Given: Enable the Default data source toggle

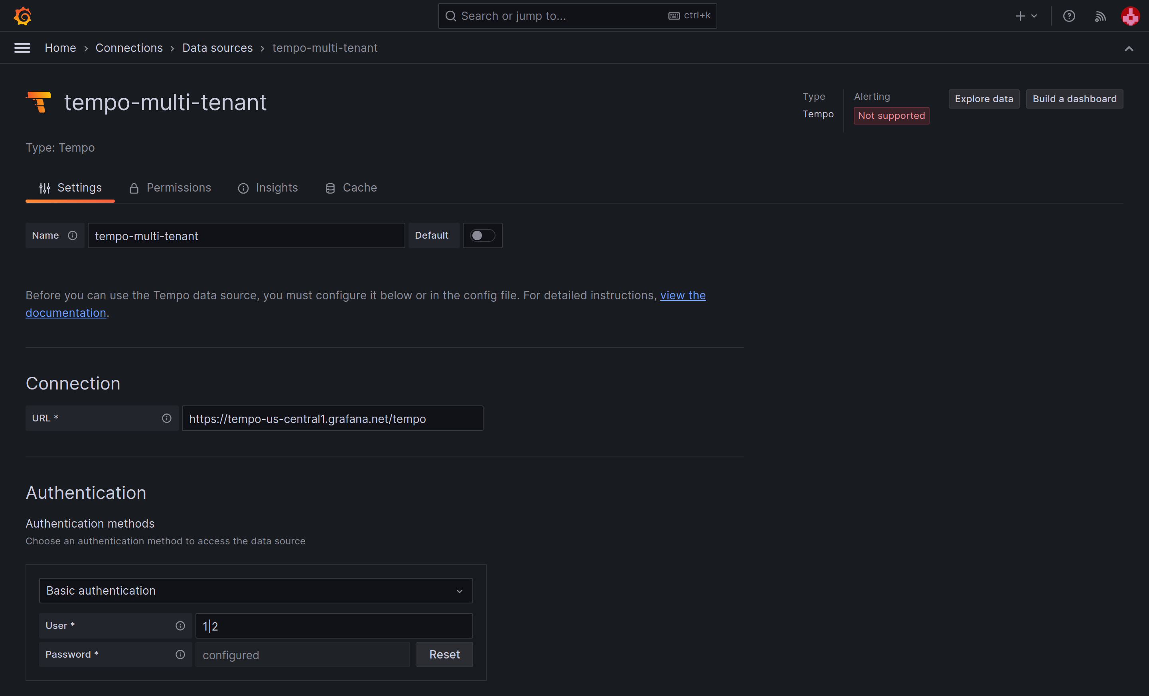Looking at the screenshot, I should [482, 235].
